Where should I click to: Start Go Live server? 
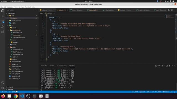[x=166, y=92]
